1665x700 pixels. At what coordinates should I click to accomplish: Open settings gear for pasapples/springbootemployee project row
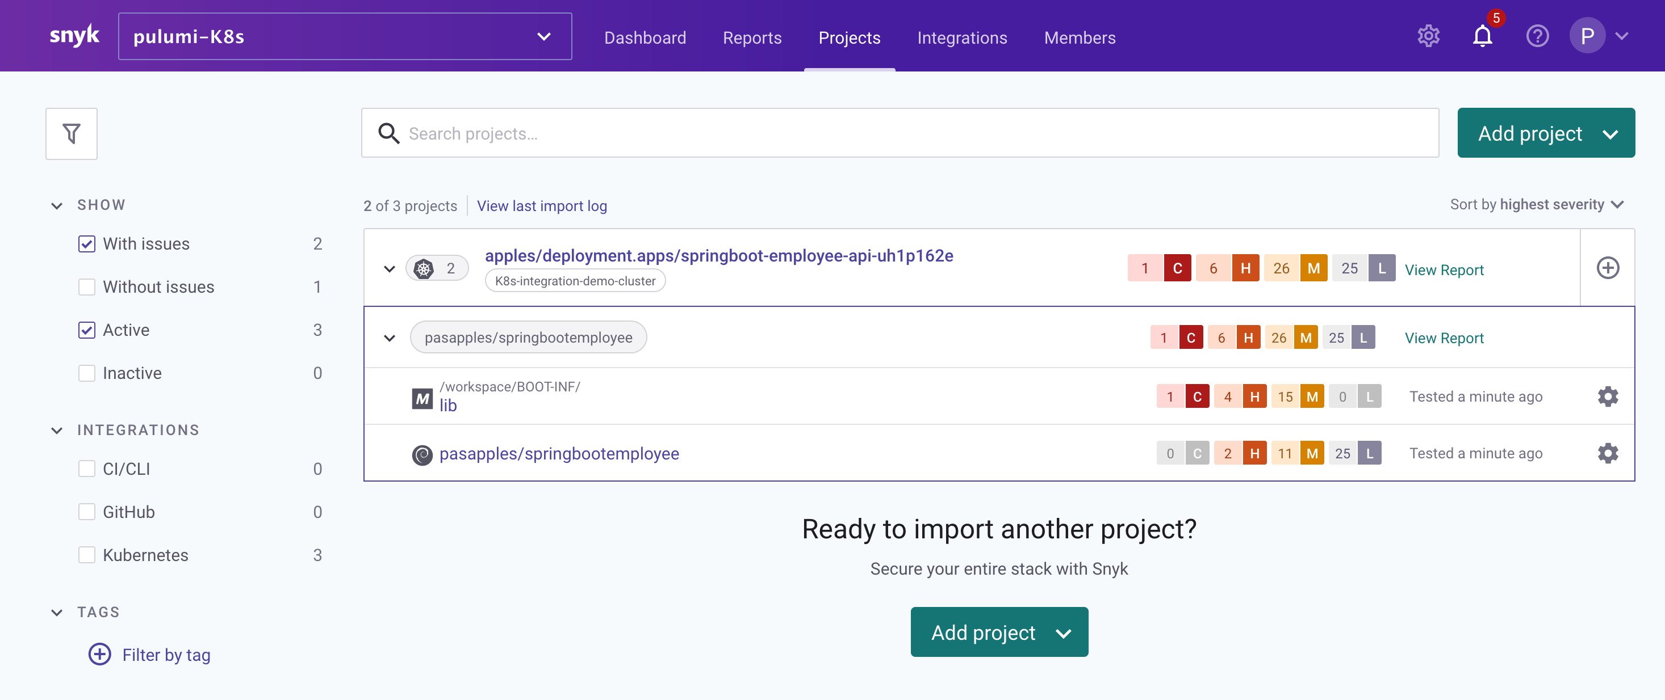pos(1608,453)
